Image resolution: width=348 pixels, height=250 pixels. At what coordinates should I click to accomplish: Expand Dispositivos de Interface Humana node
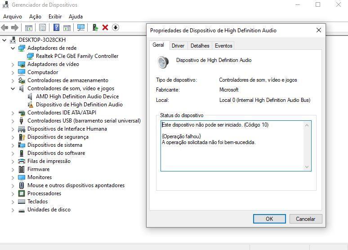point(13,129)
